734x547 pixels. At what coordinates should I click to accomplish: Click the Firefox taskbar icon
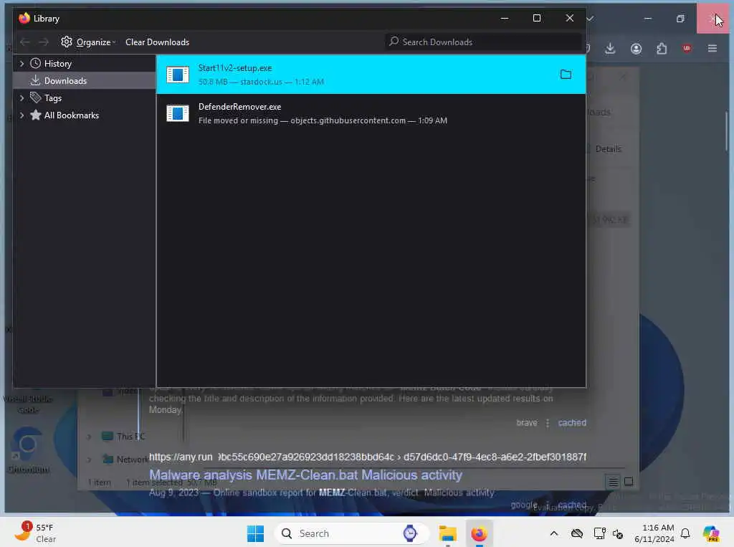[x=479, y=533]
